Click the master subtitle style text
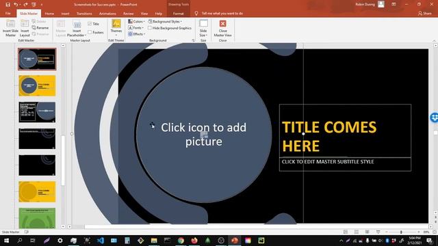Screen dimensions: 438x246 tap(328, 162)
